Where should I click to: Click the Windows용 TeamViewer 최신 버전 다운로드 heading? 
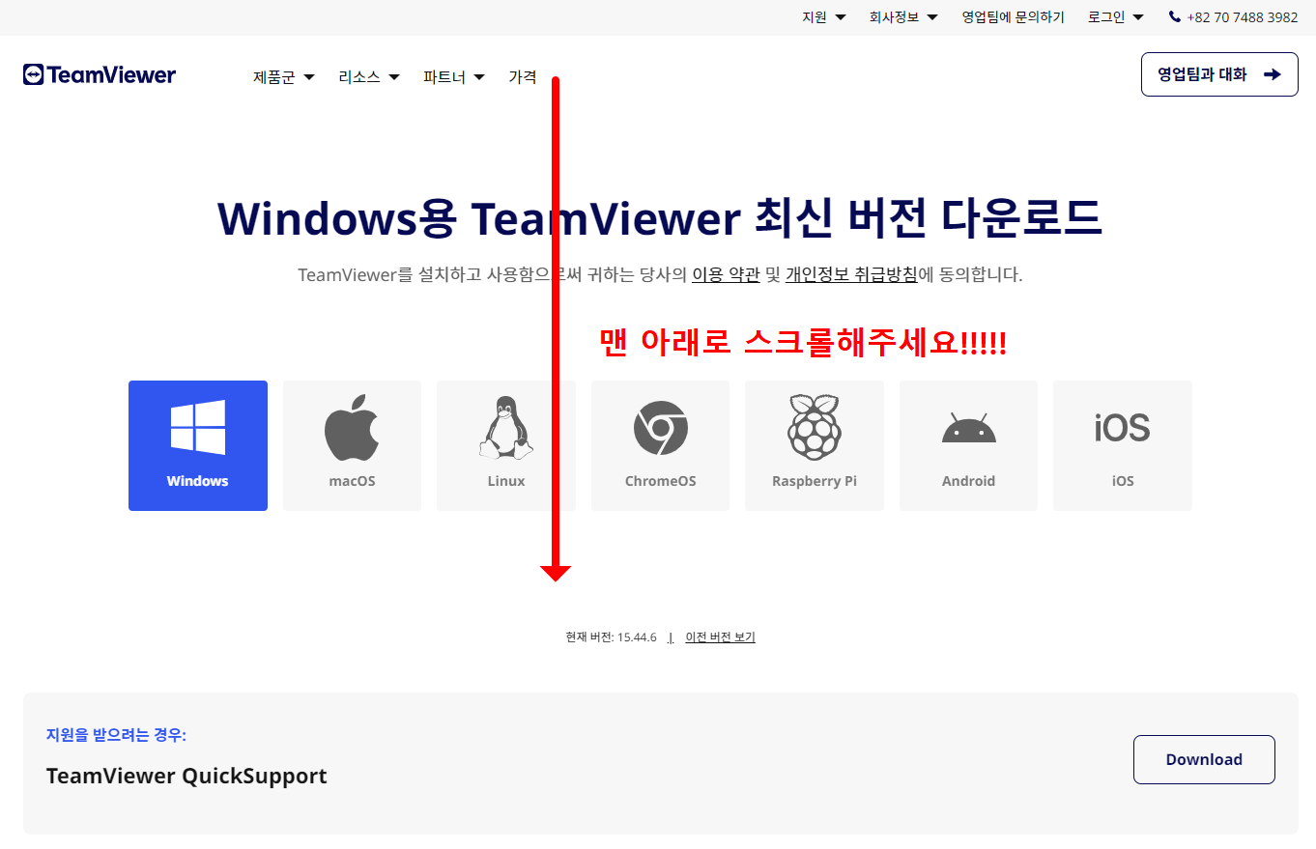pyautogui.click(x=660, y=217)
